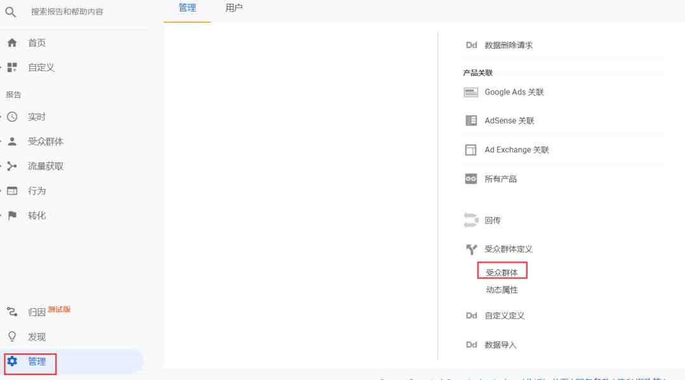Screen dimensions: 685x380
Task: Open the 首页 home icon
Action: tap(12, 43)
